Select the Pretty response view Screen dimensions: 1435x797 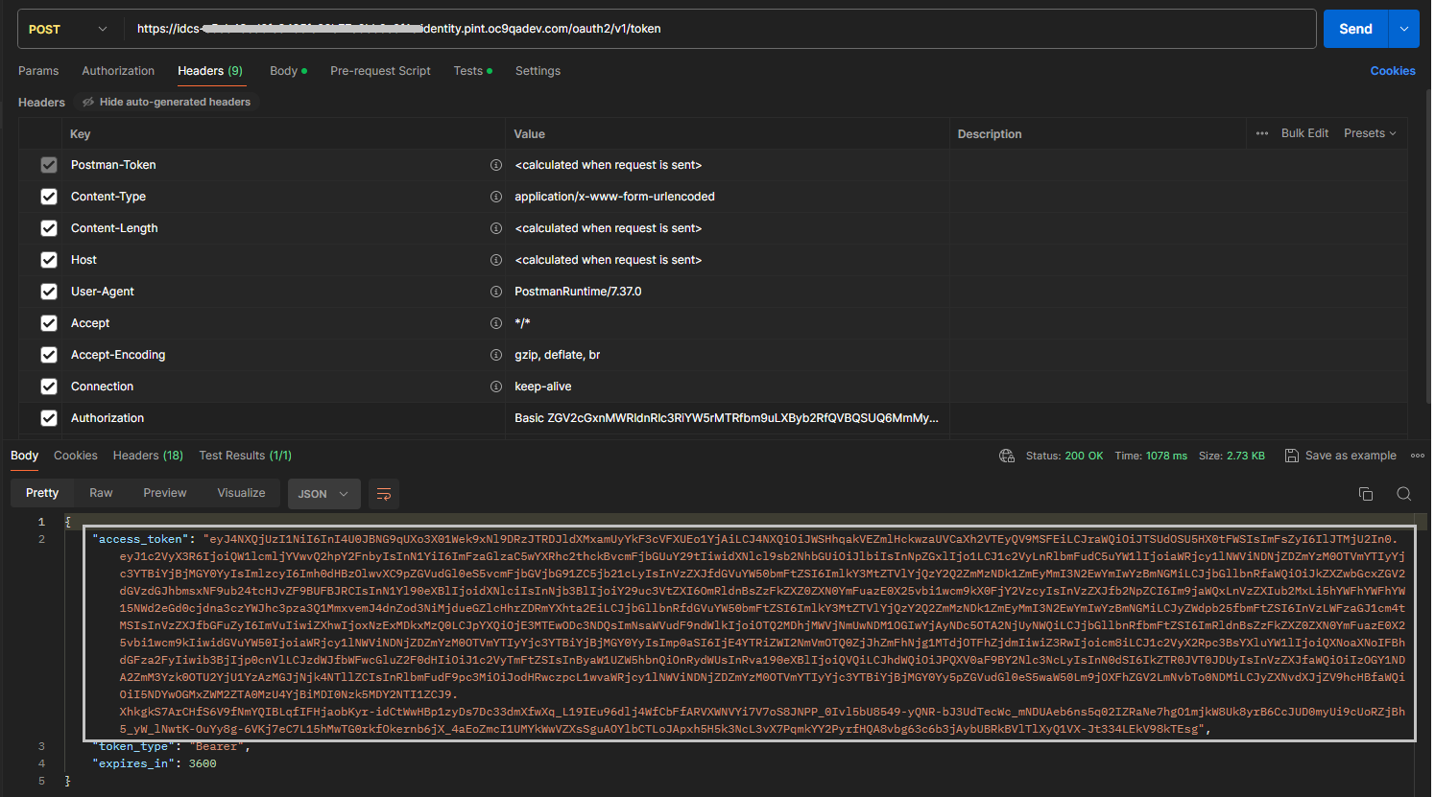pyautogui.click(x=42, y=493)
